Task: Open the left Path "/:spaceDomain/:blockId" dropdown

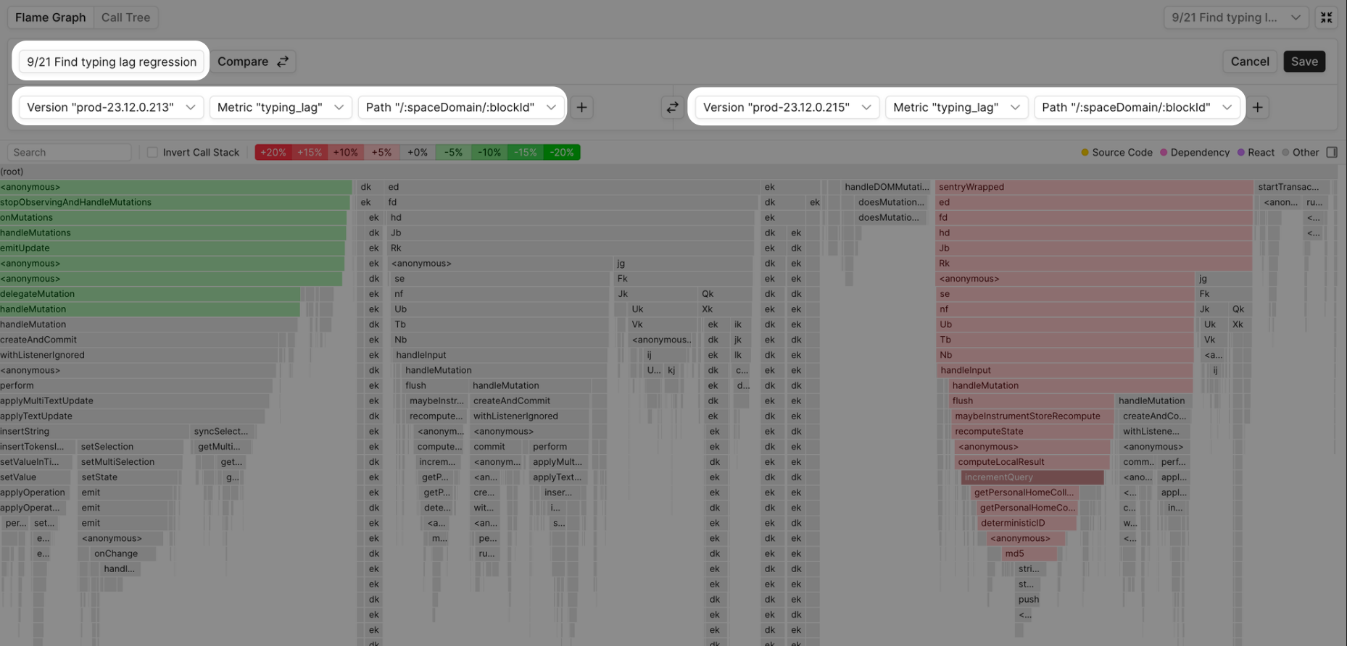Action: pyautogui.click(x=461, y=107)
